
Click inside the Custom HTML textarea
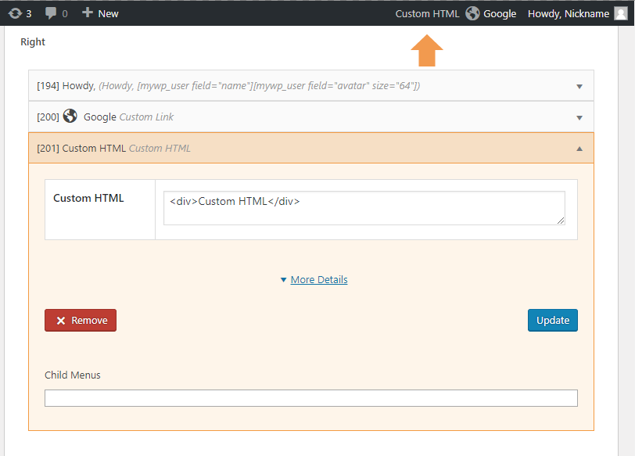364,206
